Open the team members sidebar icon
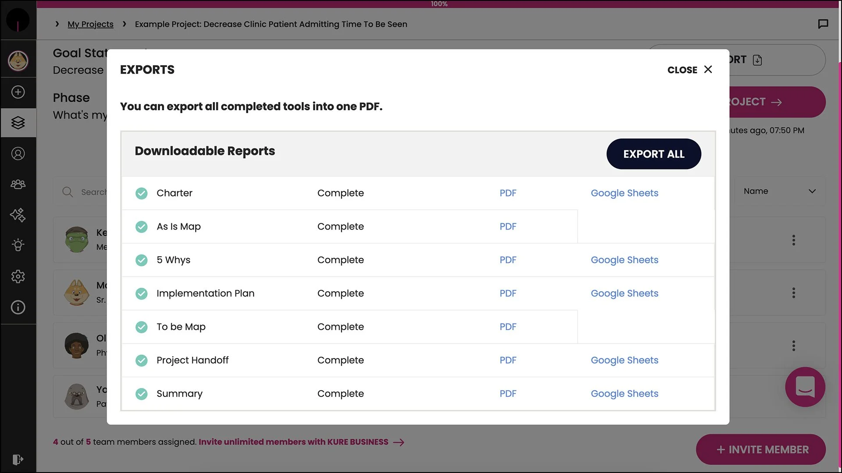Viewport: 842px width, 473px height. point(18,184)
